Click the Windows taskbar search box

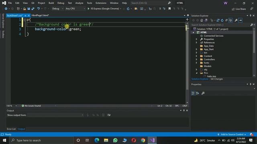41,140
